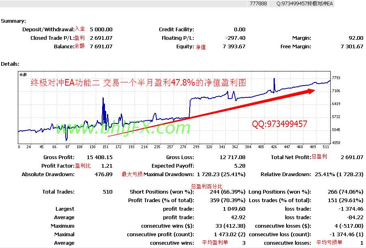Click Long Positions value 266 (74.06%)
This screenshot has width=366, height=248.
(345, 192)
